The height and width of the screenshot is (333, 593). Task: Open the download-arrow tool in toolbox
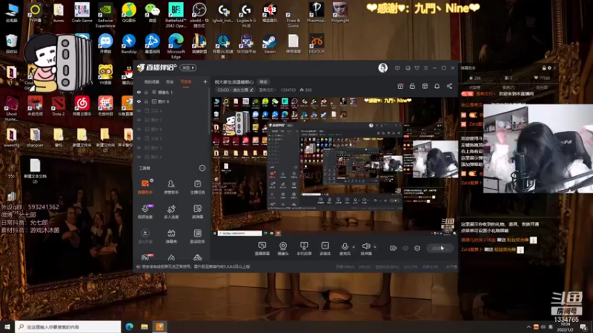click(x=145, y=236)
